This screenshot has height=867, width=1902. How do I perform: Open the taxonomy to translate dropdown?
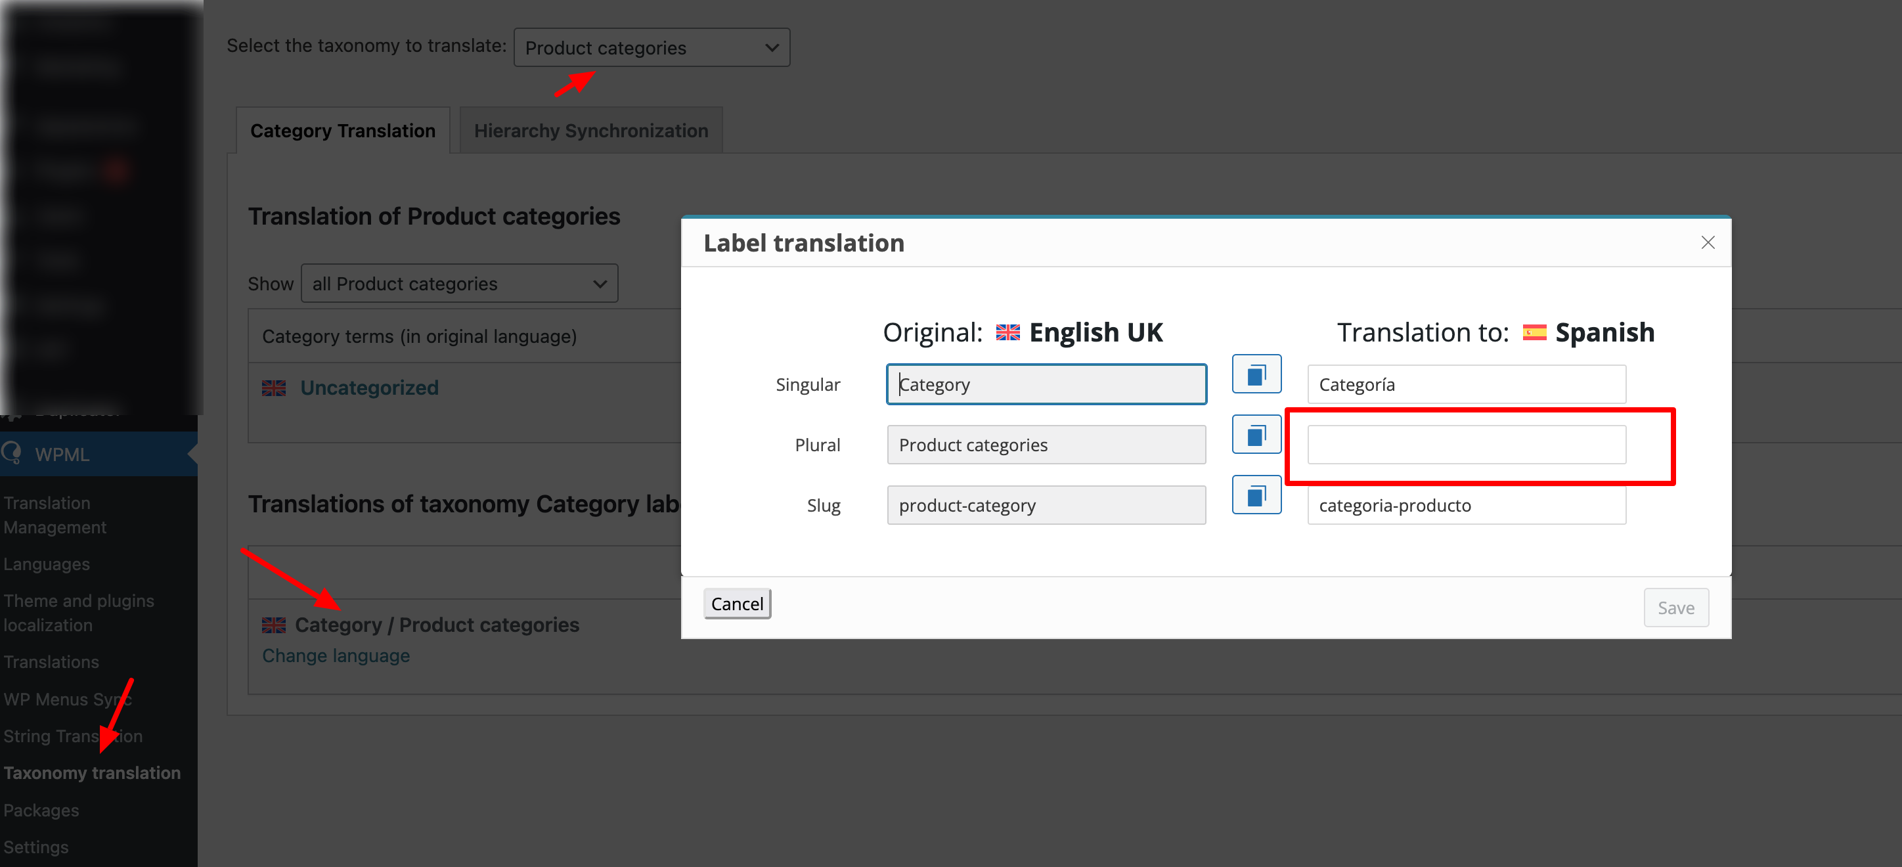[652, 48]
